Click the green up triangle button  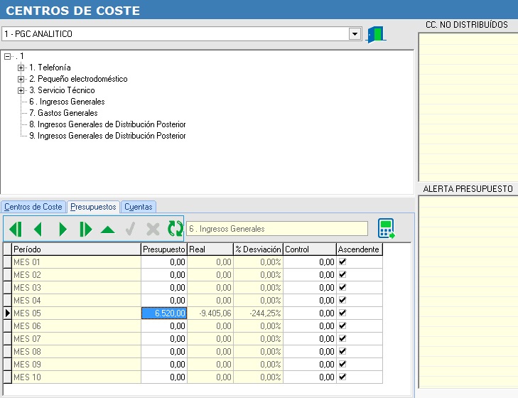pyautogui.click(x=108, y=230)
